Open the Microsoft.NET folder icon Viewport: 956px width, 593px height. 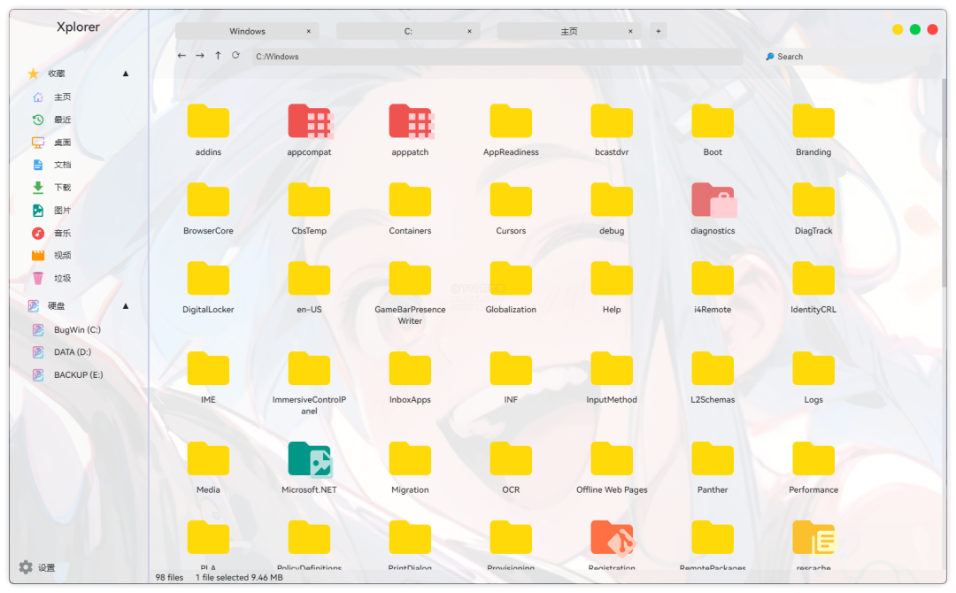pos(309,460)
